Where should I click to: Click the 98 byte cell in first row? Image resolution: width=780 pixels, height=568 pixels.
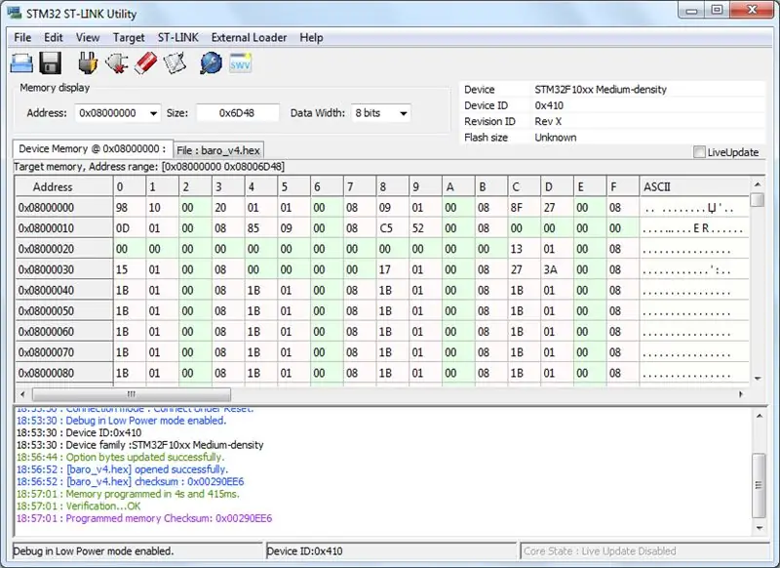click(130, 208)
